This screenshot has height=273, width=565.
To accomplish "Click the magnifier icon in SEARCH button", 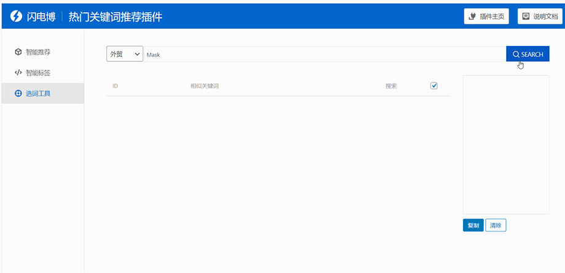I will click(x=516, y=54).
